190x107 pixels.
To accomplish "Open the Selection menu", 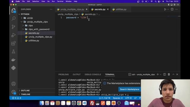I will pyautogui.click(x=36, y=1).
